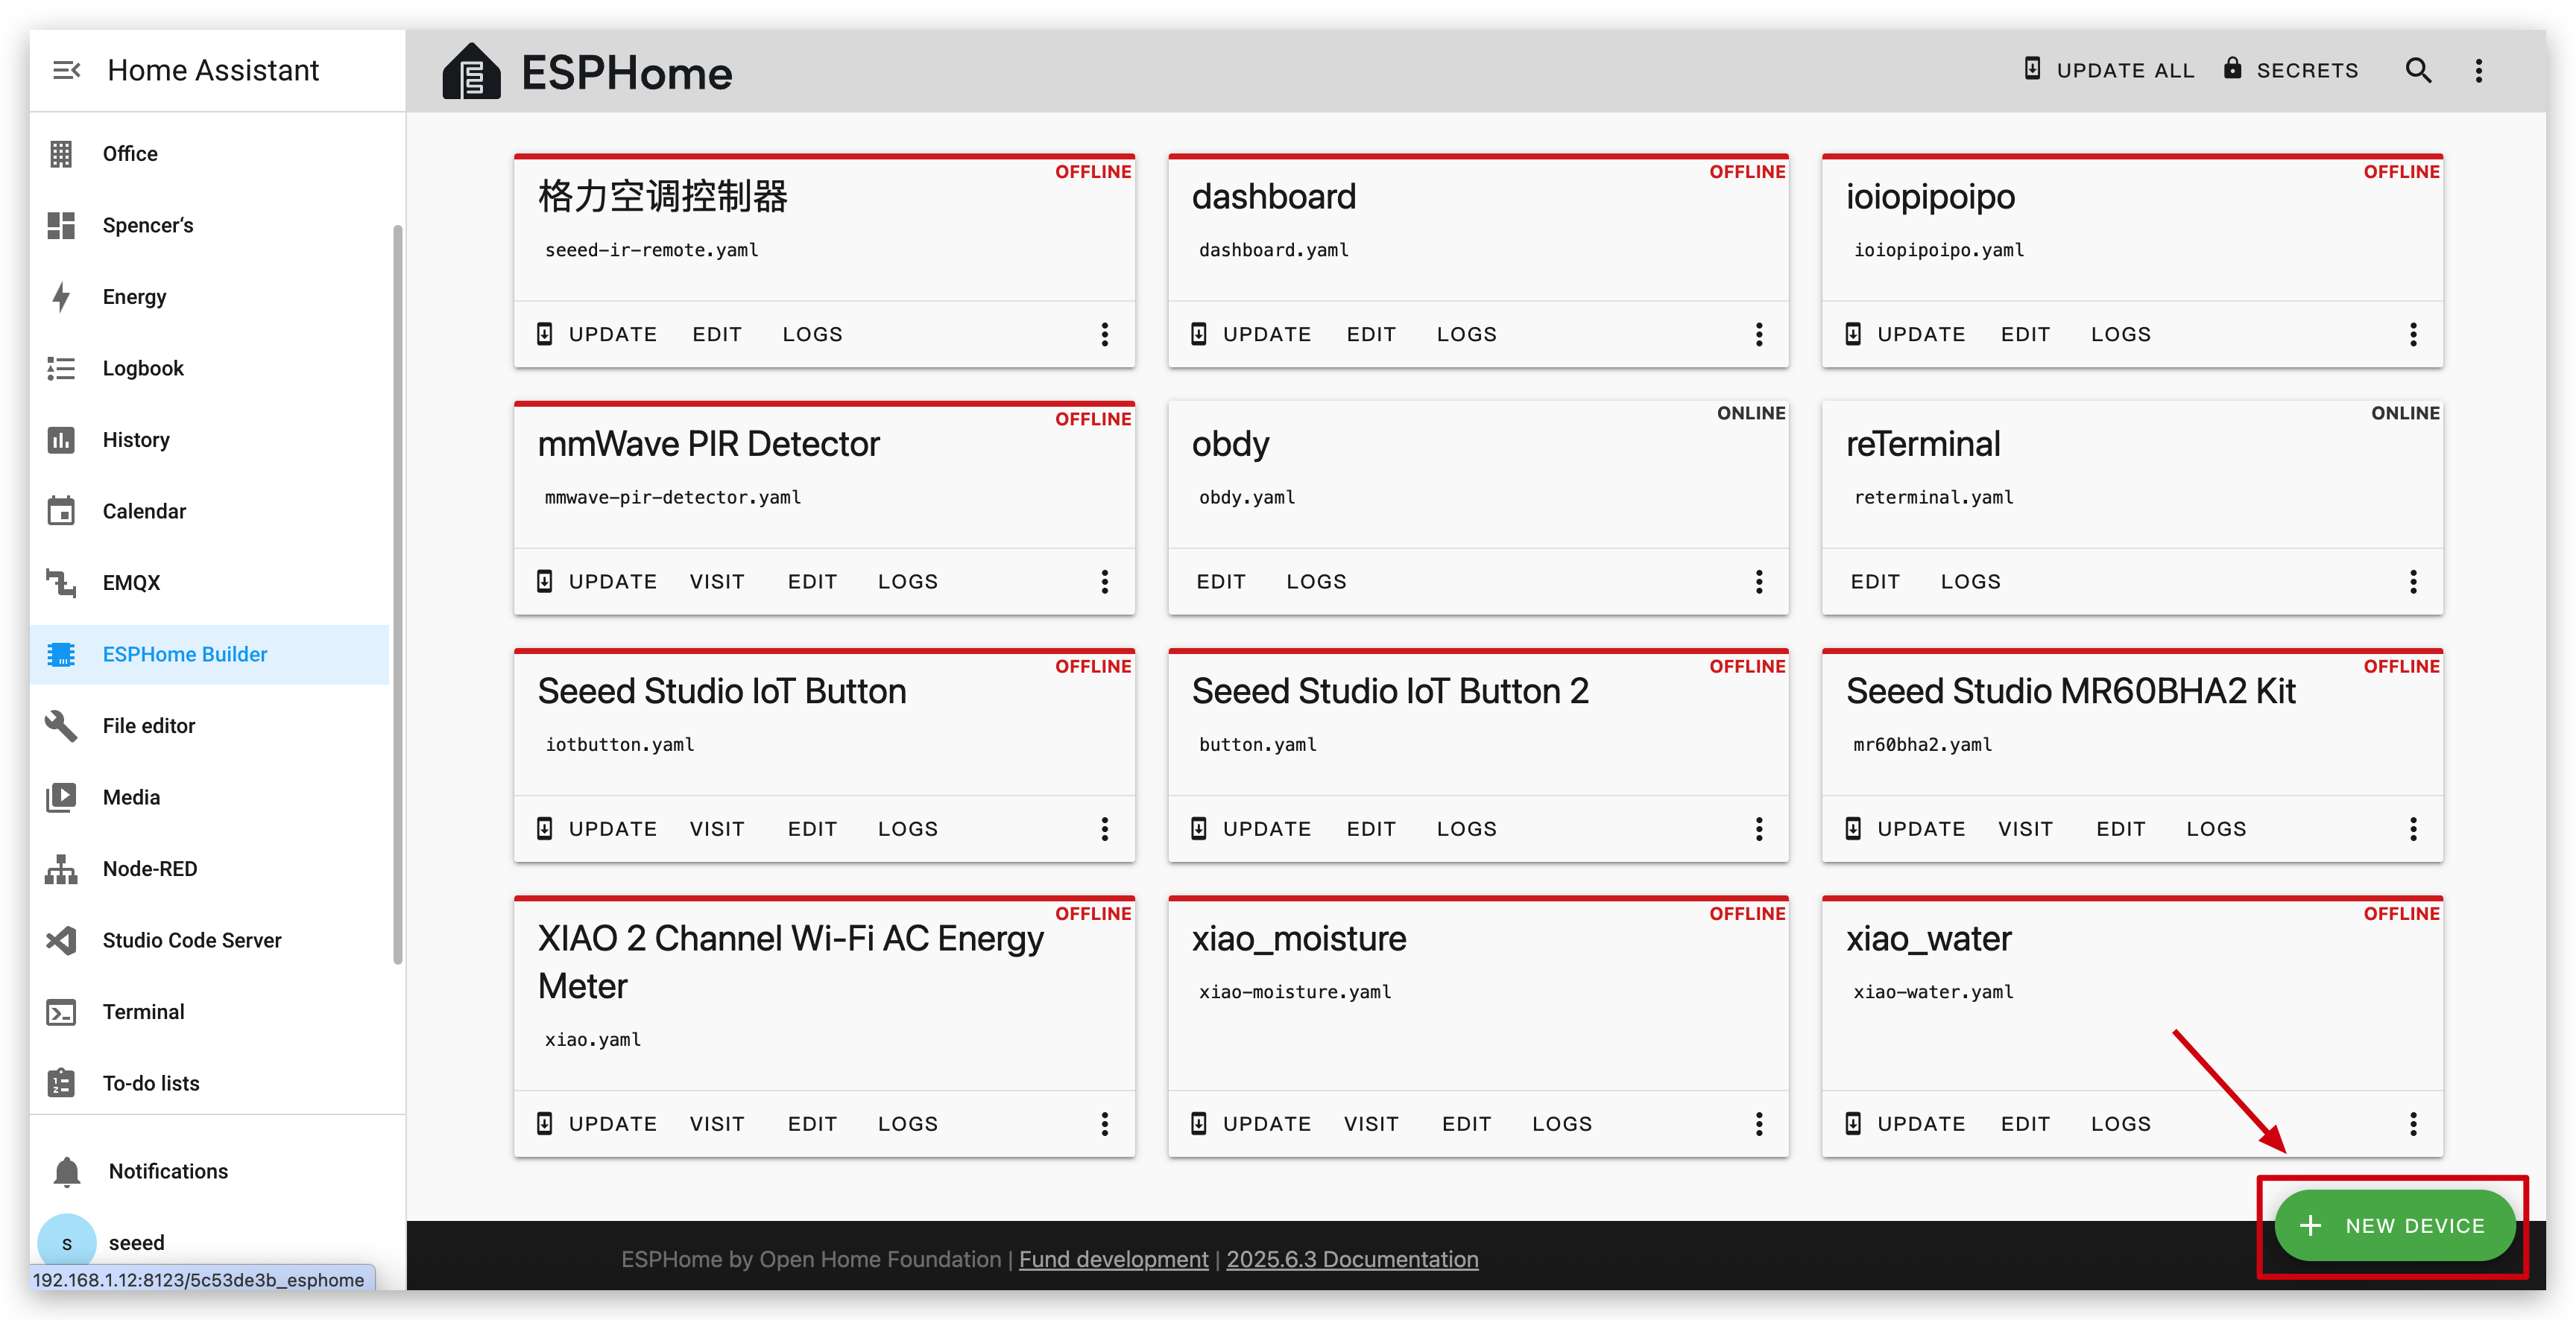Open more options for ioiopipoipo card

click(2412, 334)
